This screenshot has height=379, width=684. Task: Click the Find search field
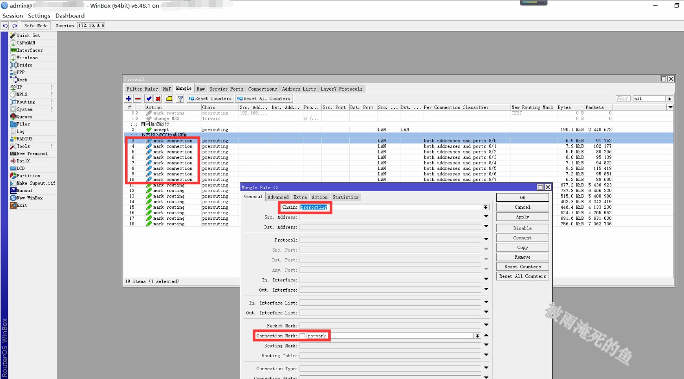(622, 99)
